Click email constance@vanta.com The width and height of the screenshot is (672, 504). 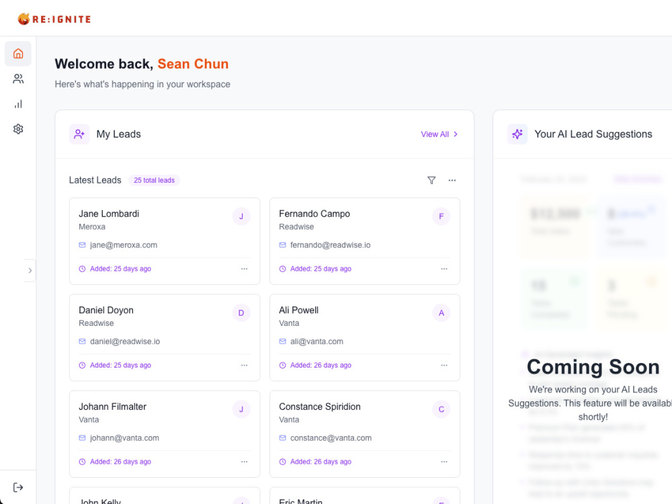tap(331, 438)
